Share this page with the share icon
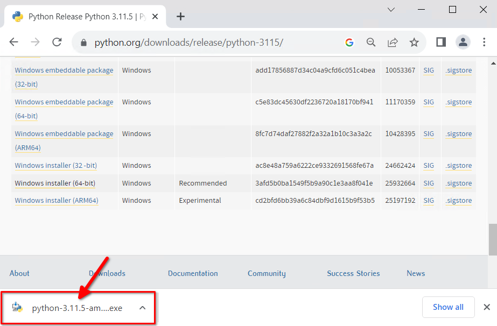The width and height of the screenshot is (497, 326). tap(393, 42)
